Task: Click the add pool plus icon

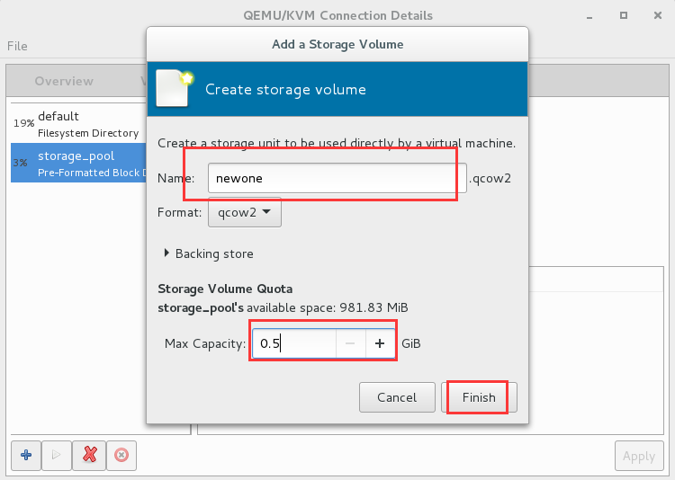Action: pyautogui.click(x=26, y=455)
